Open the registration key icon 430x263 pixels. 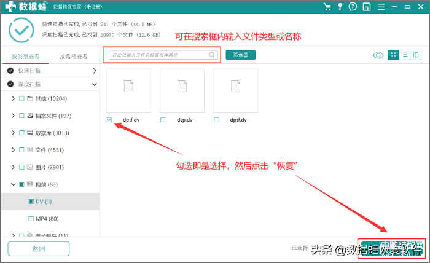pos(340,7)
